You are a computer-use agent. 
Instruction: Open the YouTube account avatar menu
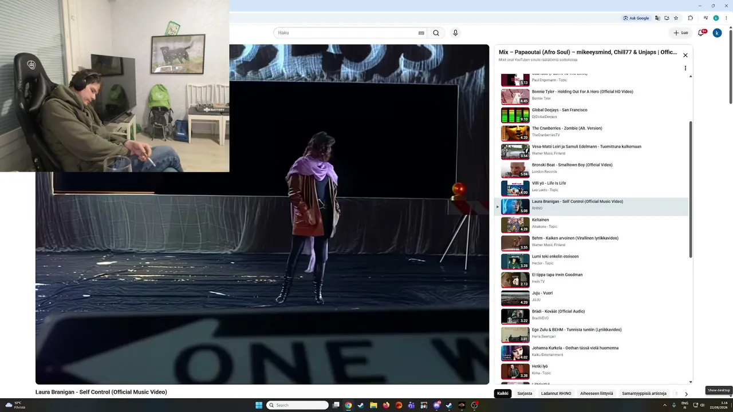click(x=717, y=33)
